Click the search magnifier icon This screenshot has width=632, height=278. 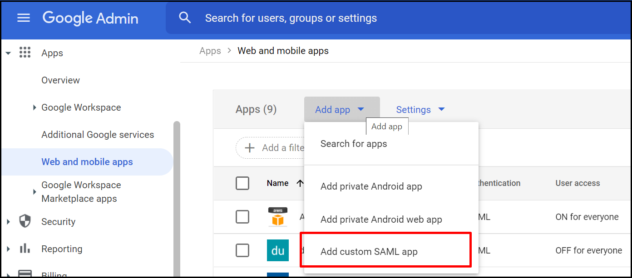click(x=184, y=18)
